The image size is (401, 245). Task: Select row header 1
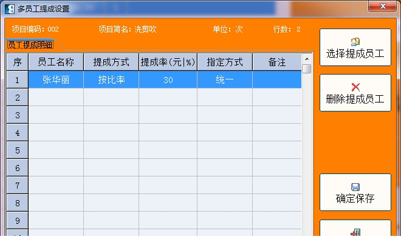pyautogui.click(x=18, y=80)
